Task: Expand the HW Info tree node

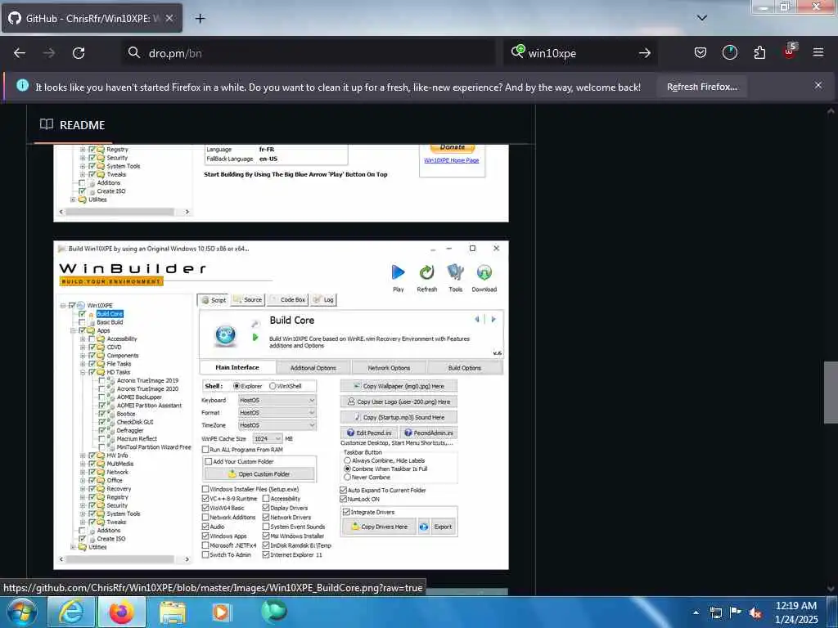Action: [83, 455]
